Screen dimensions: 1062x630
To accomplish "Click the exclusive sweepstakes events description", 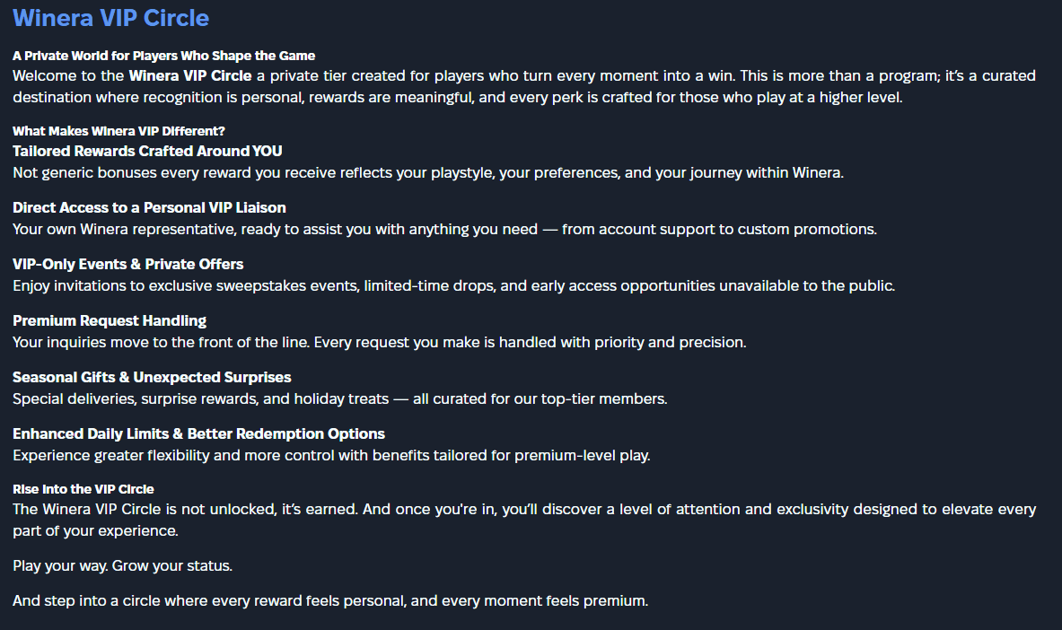I will [453, 285].
